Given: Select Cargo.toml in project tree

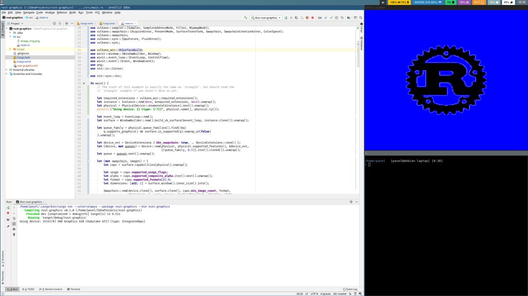Looking at the screenshot, I should point(24,61).
